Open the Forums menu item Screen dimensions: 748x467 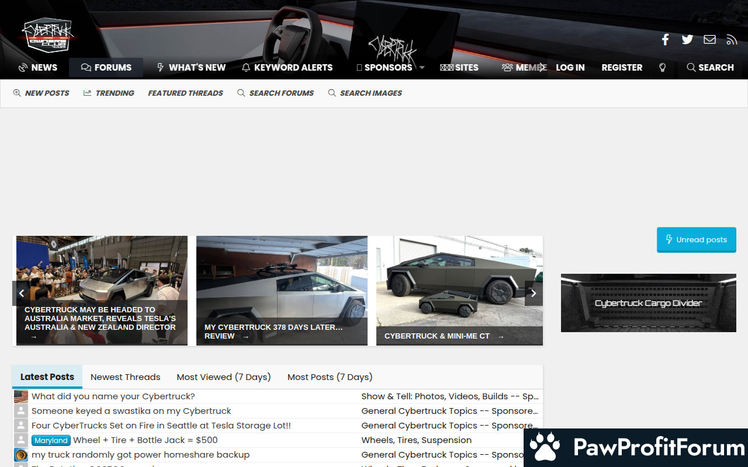(106, 68)
